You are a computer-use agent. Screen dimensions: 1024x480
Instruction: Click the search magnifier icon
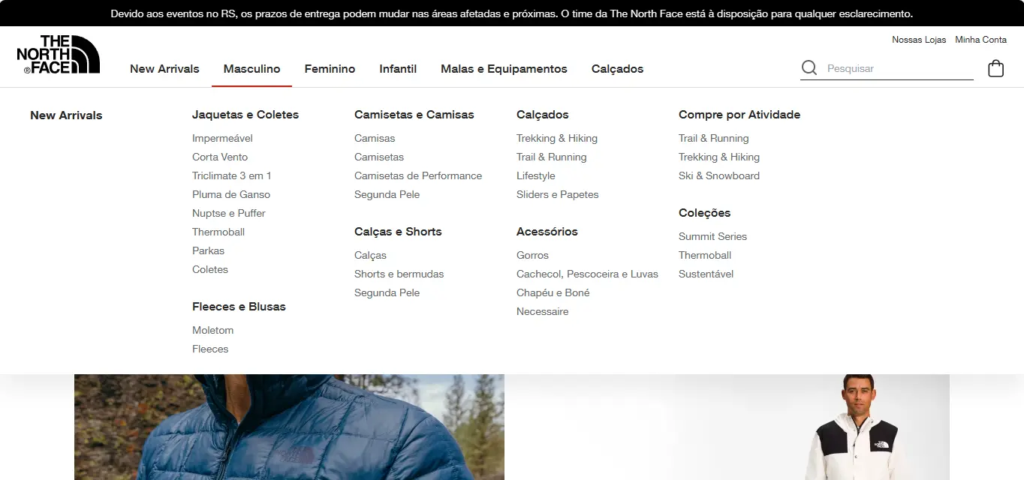point(809,68)
